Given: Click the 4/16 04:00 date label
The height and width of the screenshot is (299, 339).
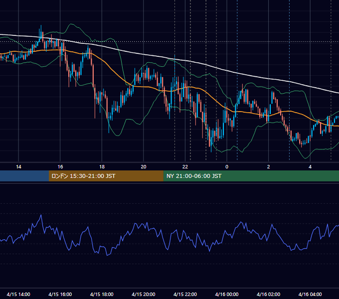Looking at the screenshot, I should 310,294.
